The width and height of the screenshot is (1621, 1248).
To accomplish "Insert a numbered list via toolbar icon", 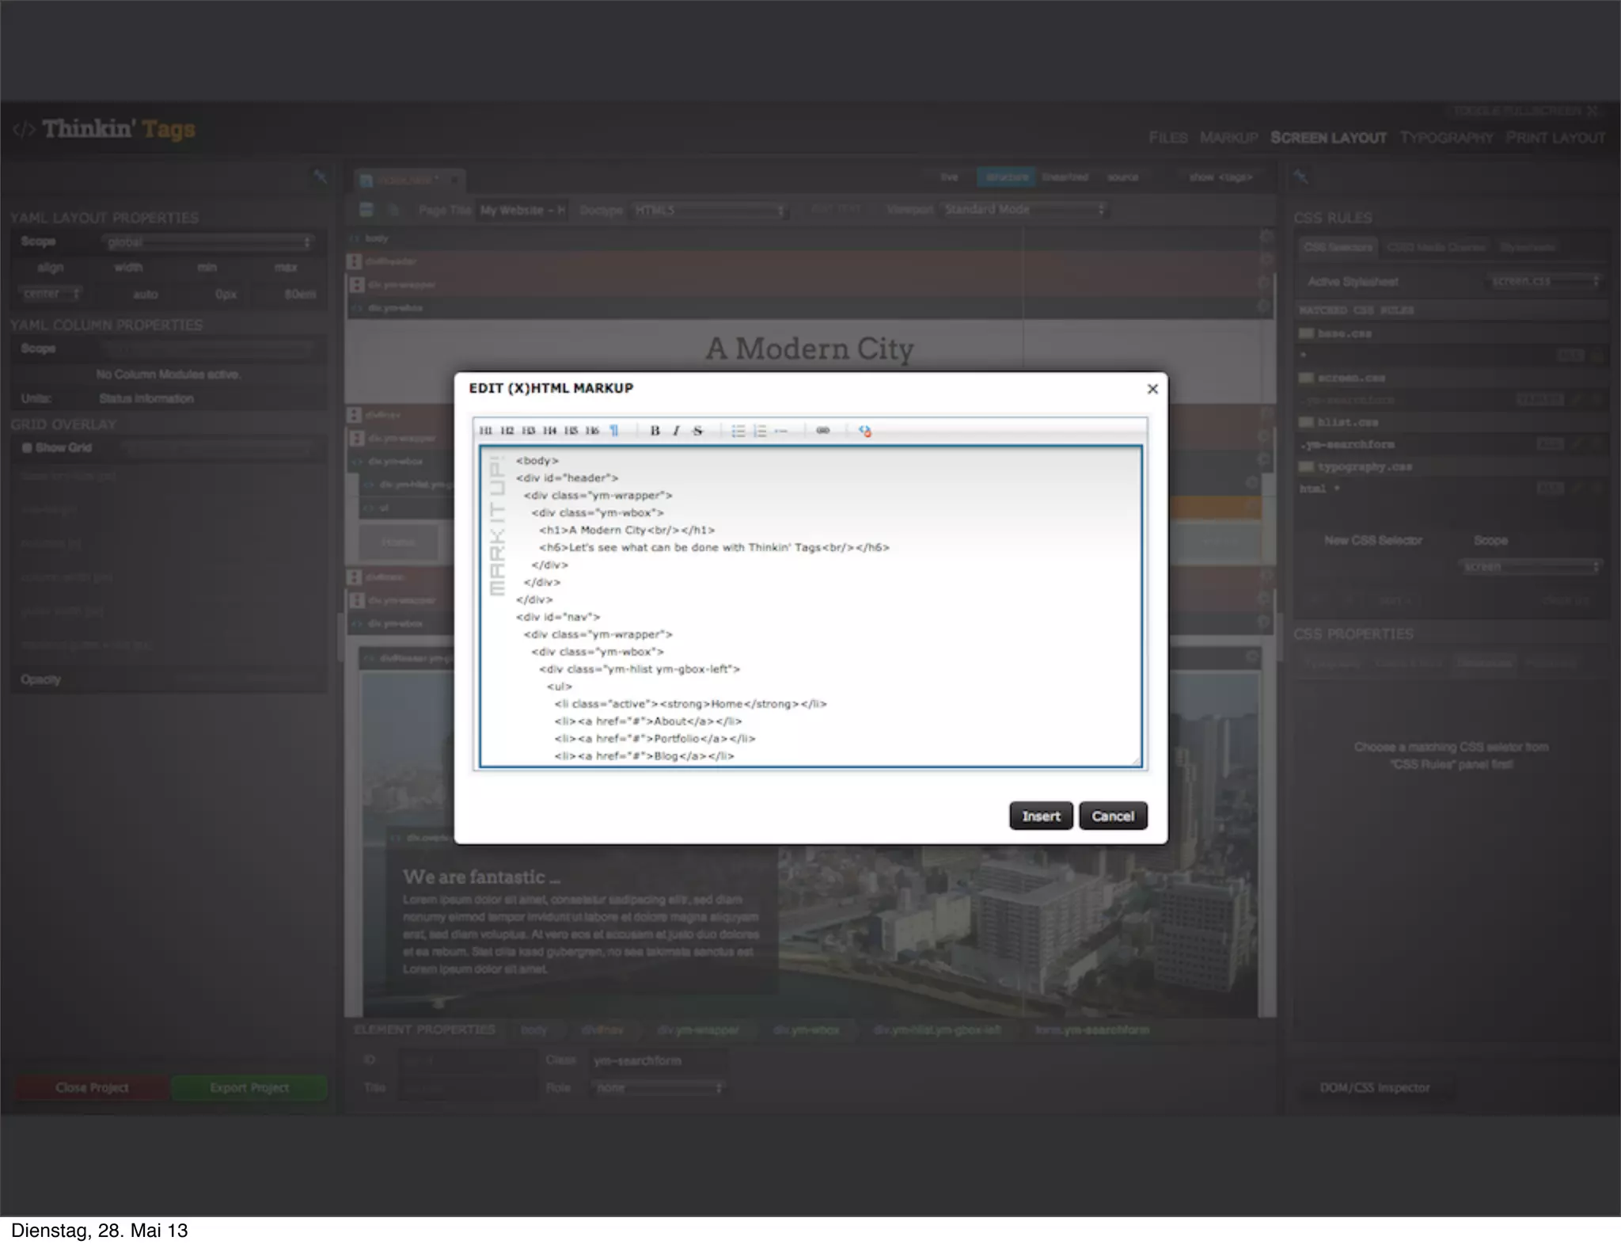I will coord(760,431).
